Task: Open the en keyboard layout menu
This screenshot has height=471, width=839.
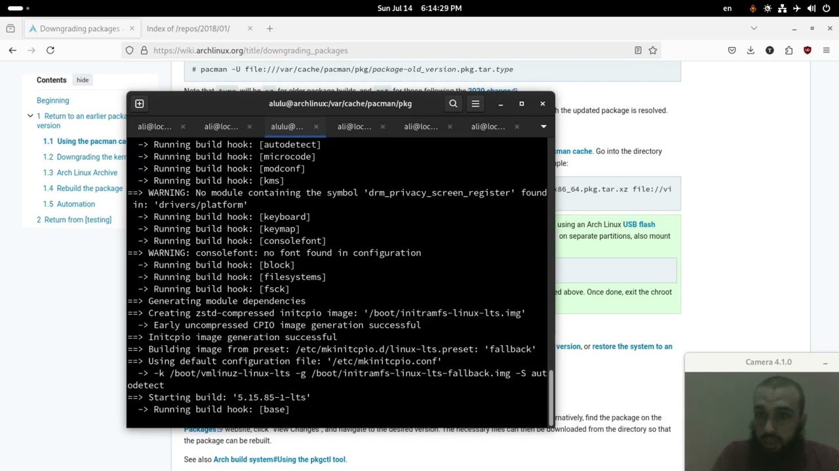Action: click(727, 9)
